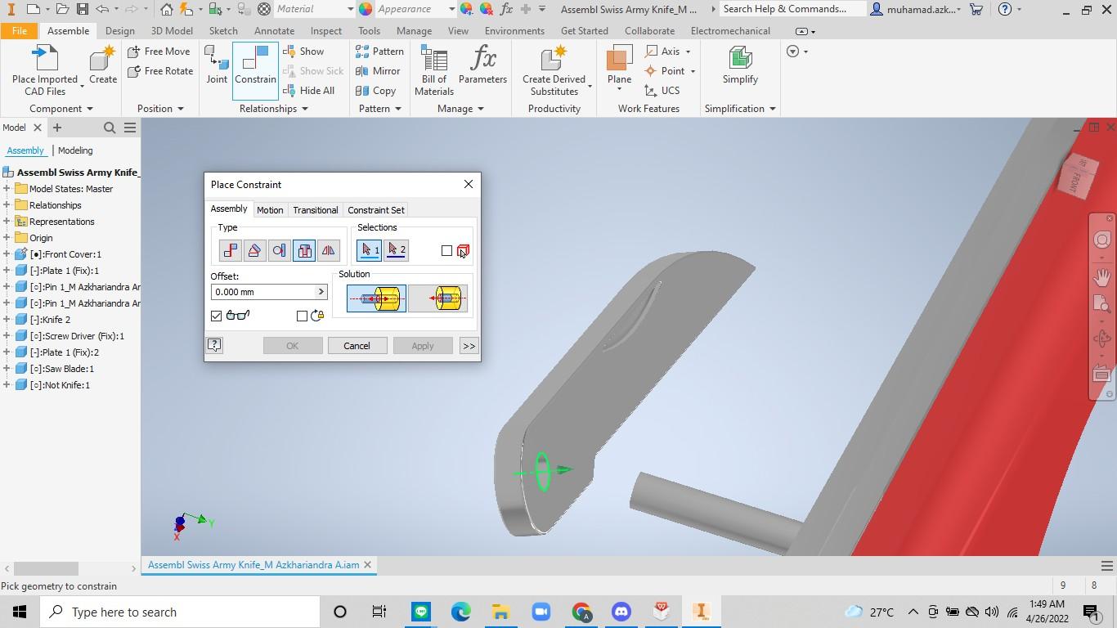Click Mirror component tool
This screenshot has width=1117, height=628.
click(x=378, y=71)
